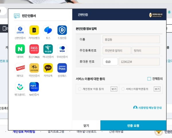The height and width of the screenshot is (138, 172).
Task: Open 매뉴얼 다운로드 link in background footer
Action: tap(87, 132)
